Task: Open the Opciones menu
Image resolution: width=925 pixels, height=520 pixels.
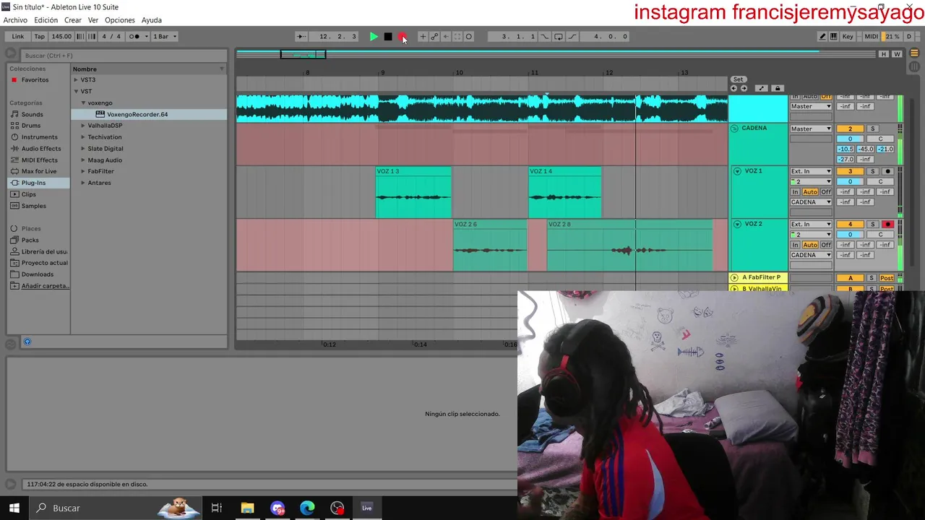Action: [120, 20]
